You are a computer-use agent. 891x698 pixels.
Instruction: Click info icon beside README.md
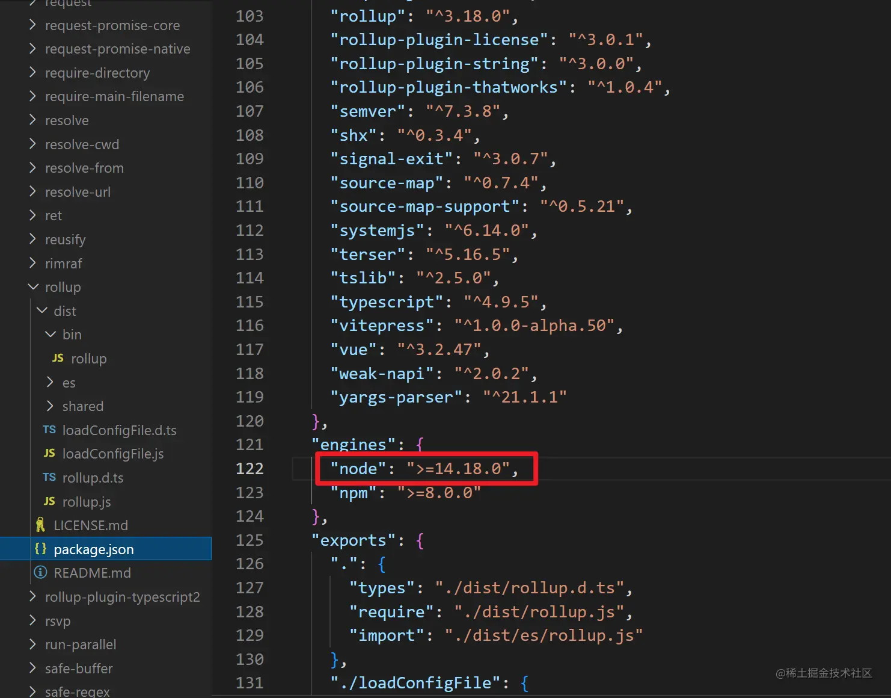(x=40, y=573)
